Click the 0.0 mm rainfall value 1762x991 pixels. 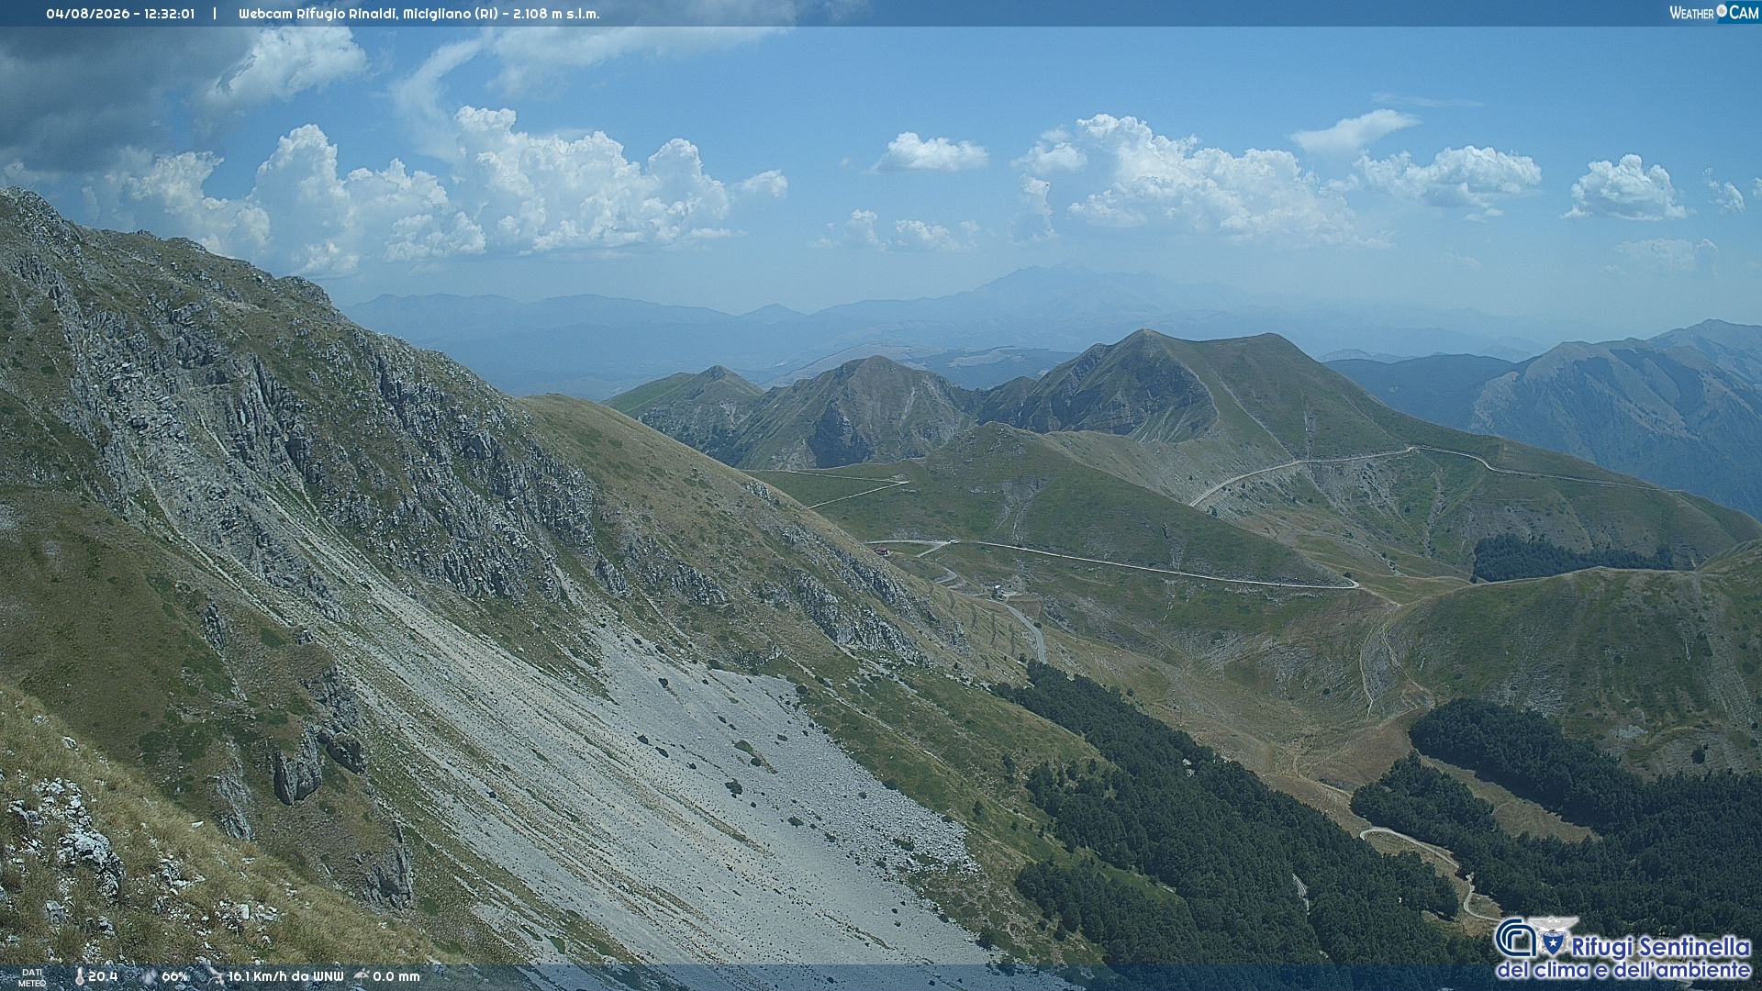(x=396, y=976)
